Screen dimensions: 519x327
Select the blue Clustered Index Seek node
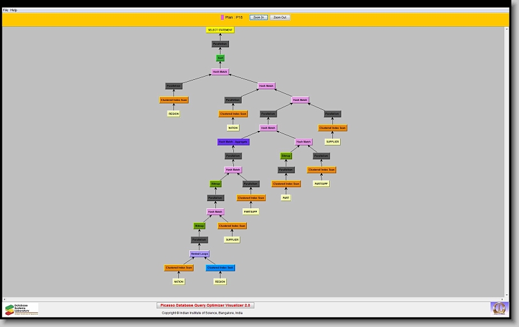click(x=220, y=268)
